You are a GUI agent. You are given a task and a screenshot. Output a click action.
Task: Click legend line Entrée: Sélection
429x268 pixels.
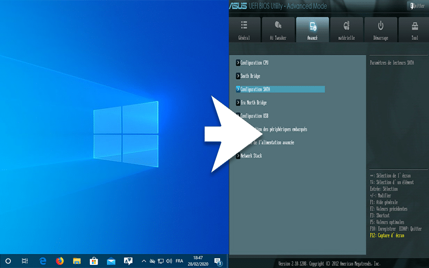[x=384, y=189]
